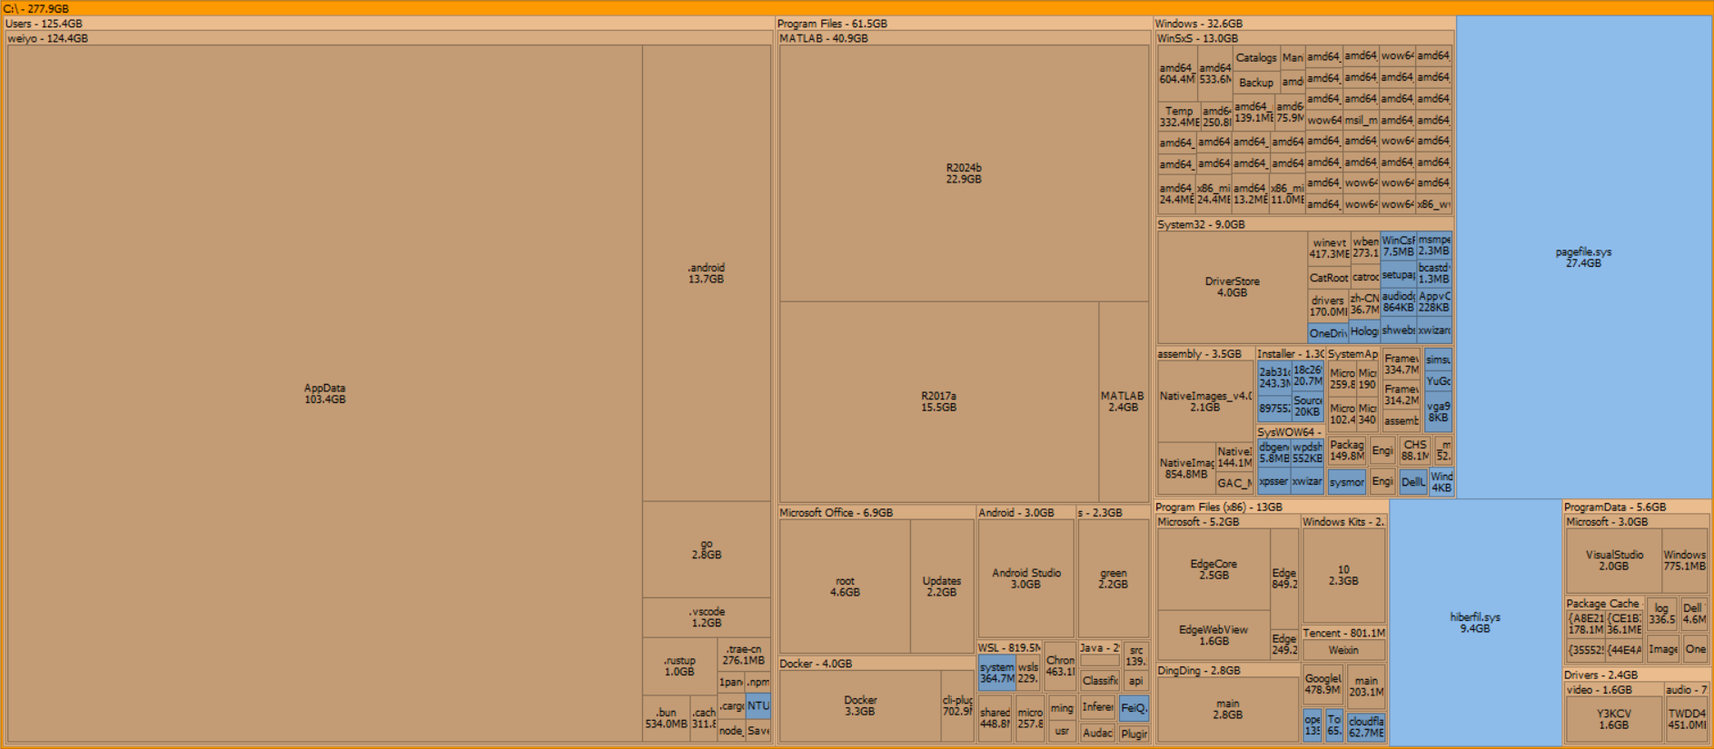This screenshot has width=1714, height=749.
Task: Select the DingDing main 2.8GB block
Action: [x=1227, y=709]
